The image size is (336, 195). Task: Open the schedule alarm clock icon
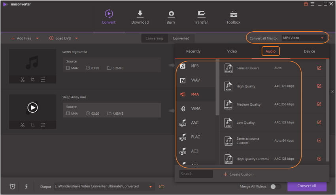[x=12, y=186]
